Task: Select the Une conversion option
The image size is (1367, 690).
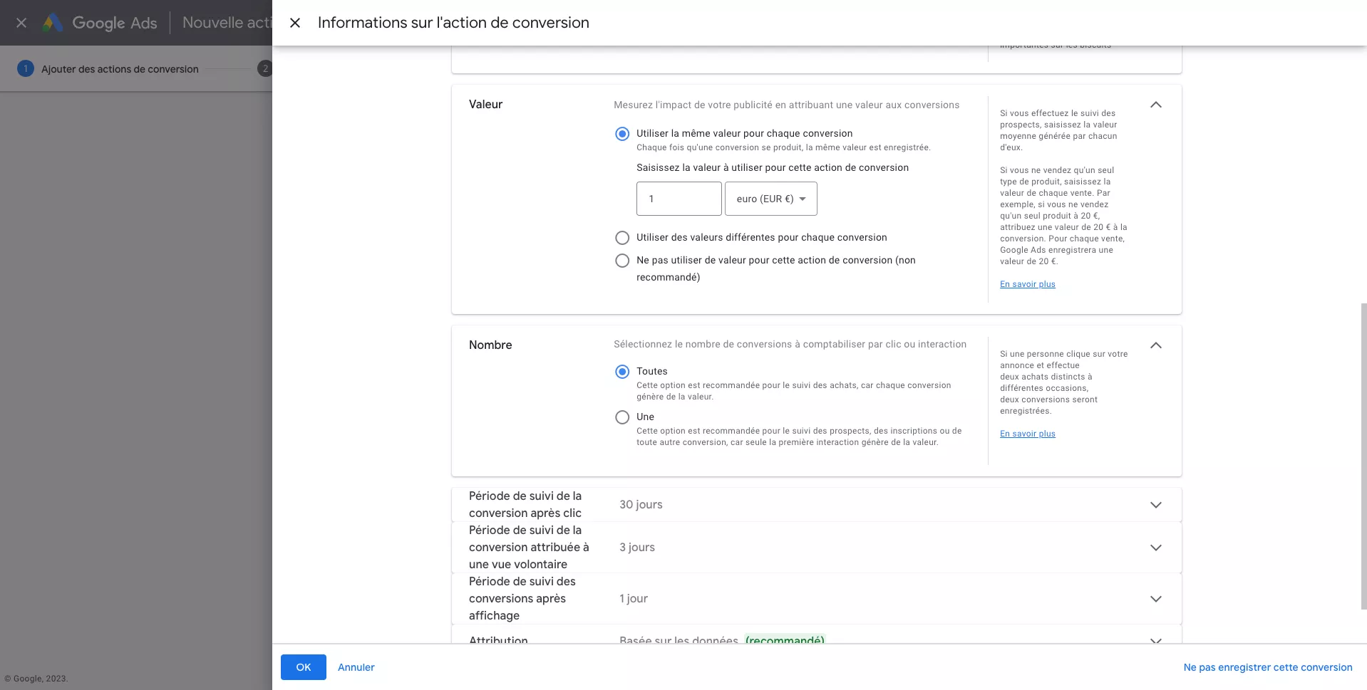Action: tap(621, 417)
